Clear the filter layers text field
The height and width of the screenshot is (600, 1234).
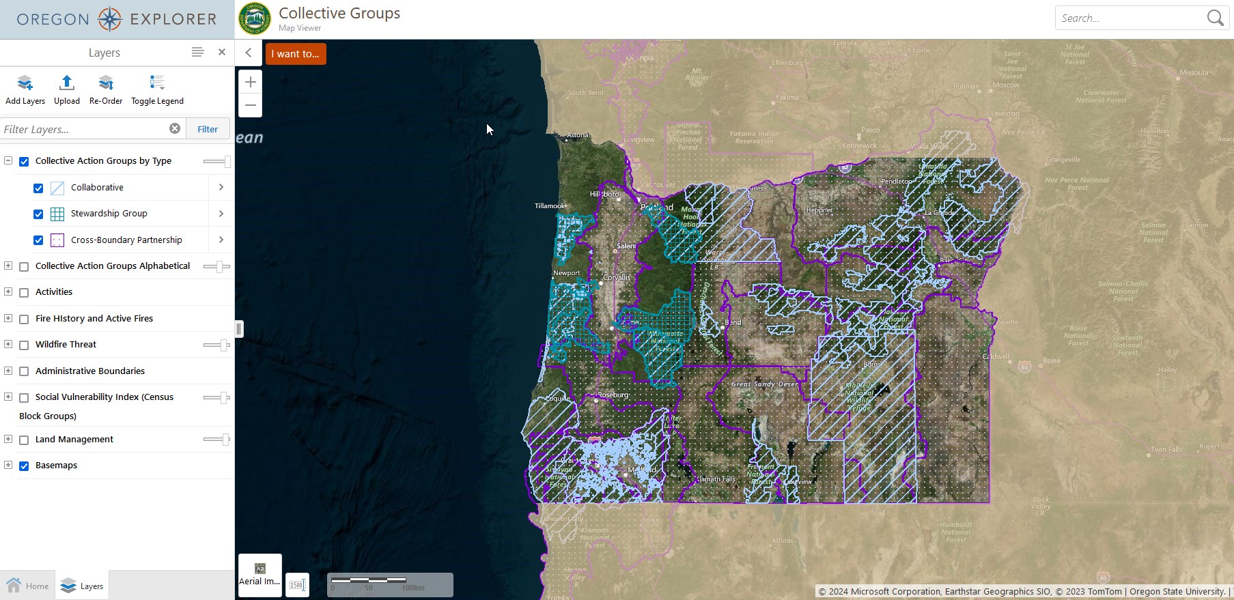175,128
